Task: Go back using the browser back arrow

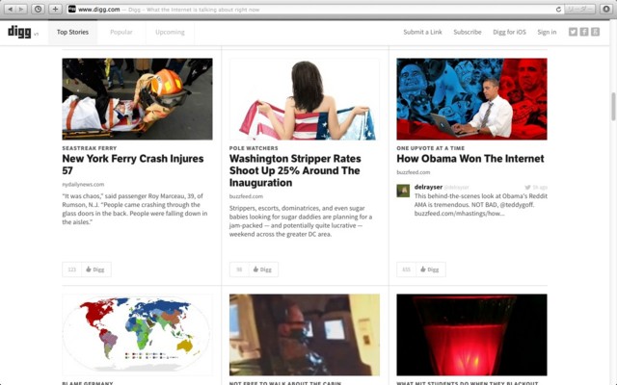Action: [10, 9]
